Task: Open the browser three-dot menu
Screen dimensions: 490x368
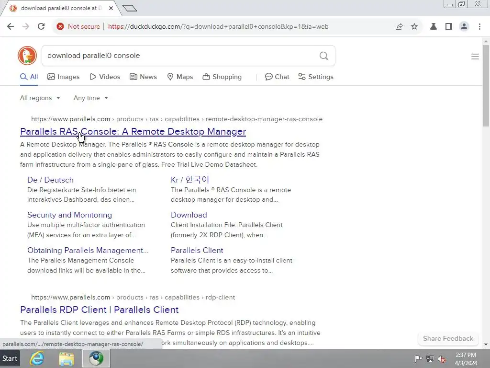Action: 479,27
